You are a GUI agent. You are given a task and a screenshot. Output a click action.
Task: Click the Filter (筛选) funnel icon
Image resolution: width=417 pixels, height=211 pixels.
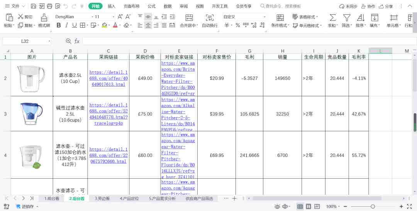tap(347, 17)
